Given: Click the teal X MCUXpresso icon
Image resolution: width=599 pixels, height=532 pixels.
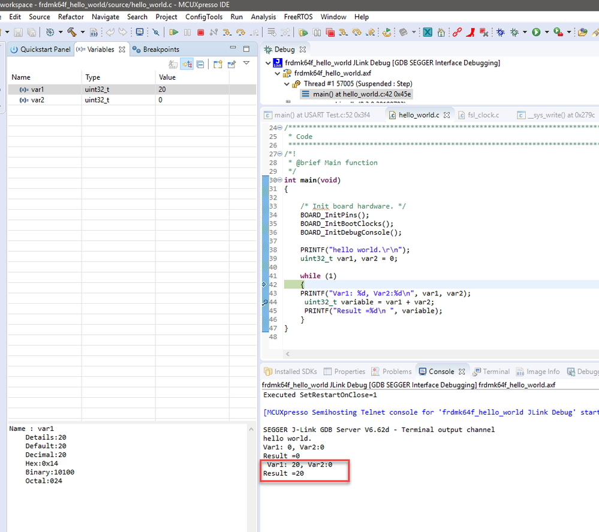Looking at the screenshot, I should (x=428, y=32).
